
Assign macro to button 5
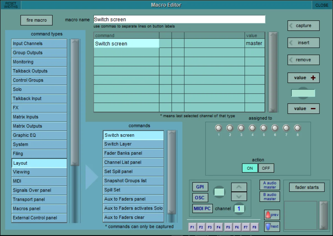tap(264, 128)
